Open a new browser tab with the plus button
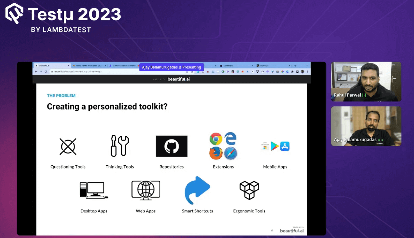Viewport: 414px width, 238px height. (x=295, y=66)
